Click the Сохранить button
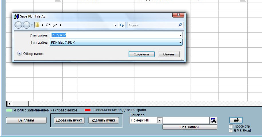Image resolution: width=262 pixels, height=137 pixels. (141, 54)
